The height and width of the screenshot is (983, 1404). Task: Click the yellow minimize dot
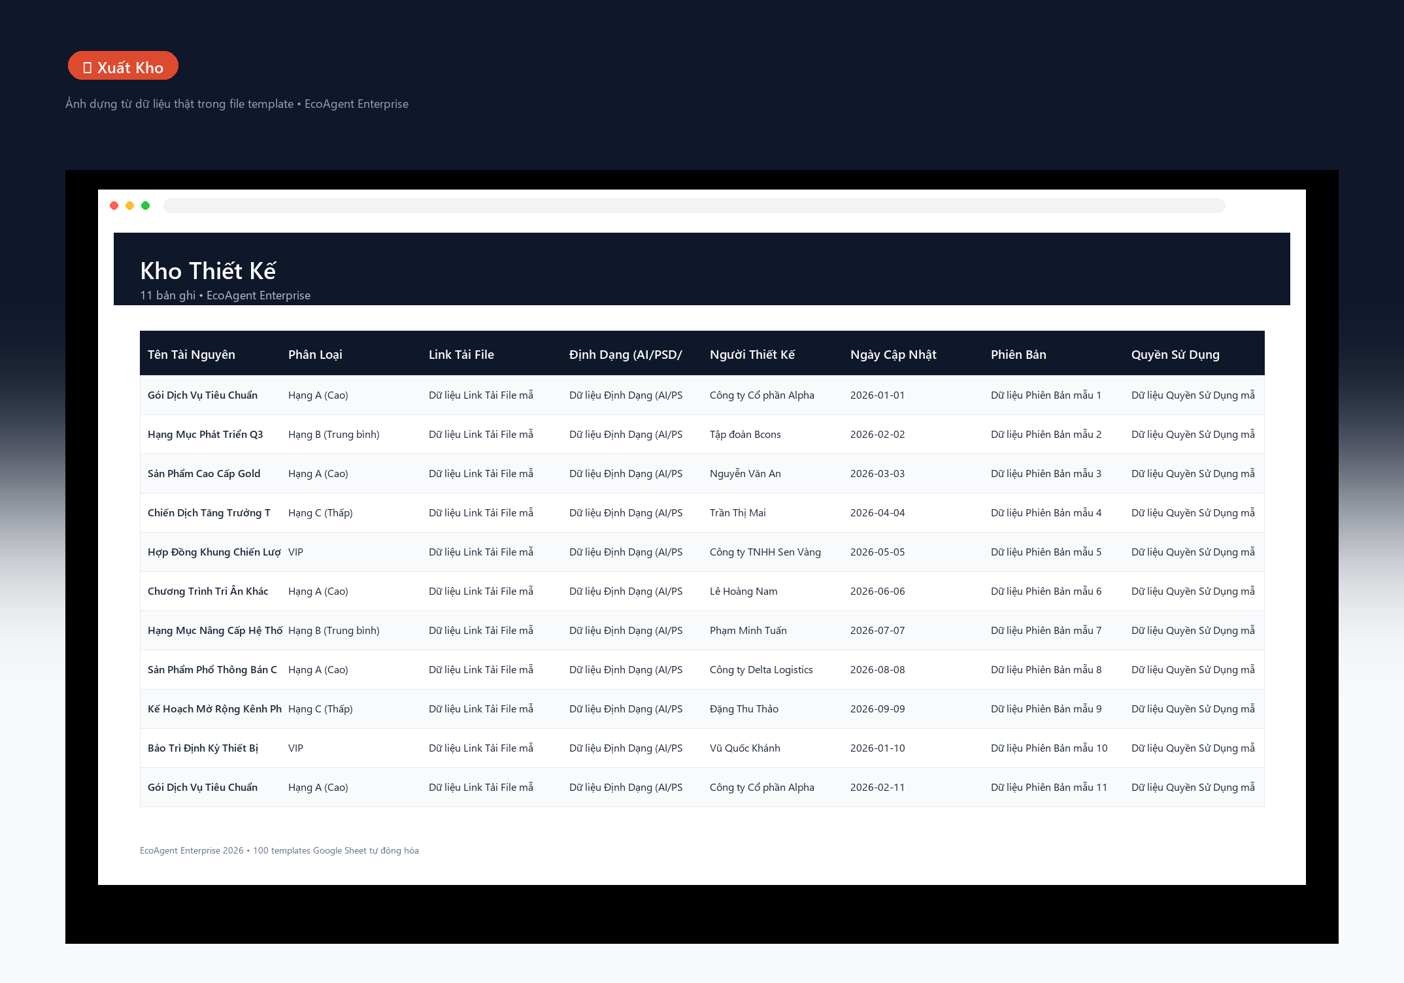click(130, 206)
